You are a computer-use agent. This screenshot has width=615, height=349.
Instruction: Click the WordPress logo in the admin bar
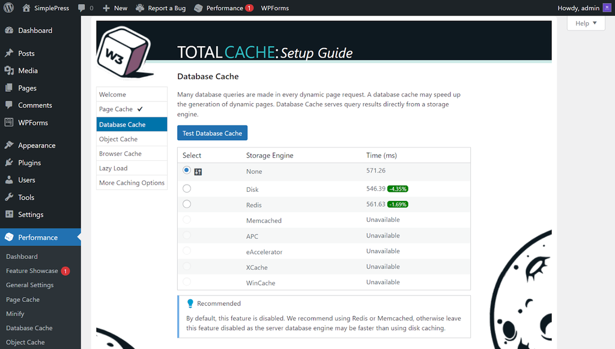pos(7,8)
